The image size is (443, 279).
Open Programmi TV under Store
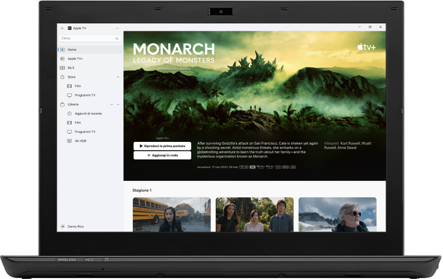point(90,95)
